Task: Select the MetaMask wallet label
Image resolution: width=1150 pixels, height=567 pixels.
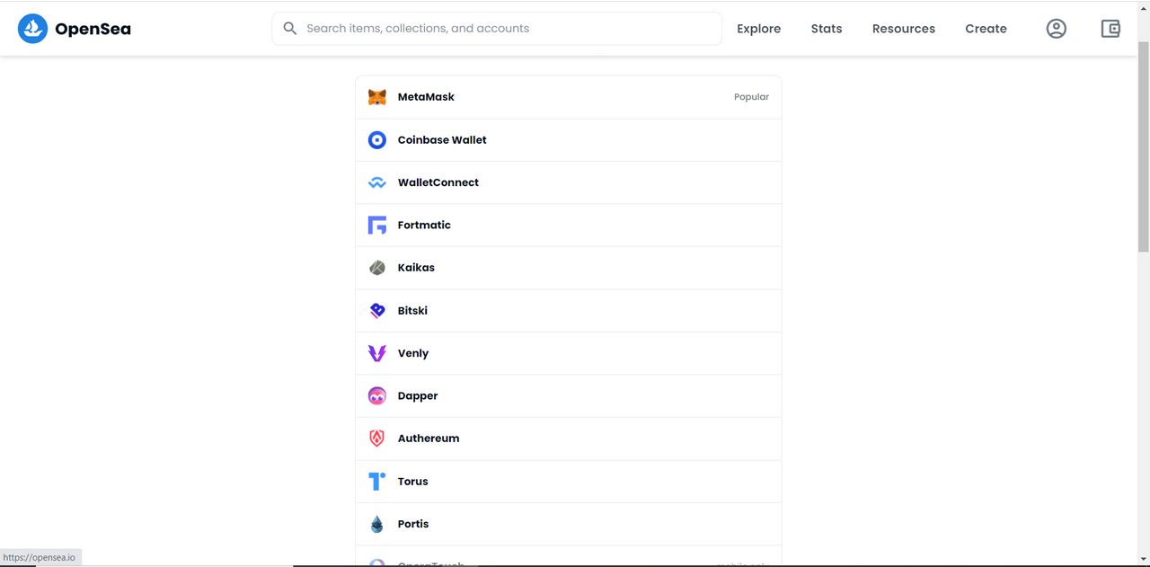Action: (x=426, y=97)
